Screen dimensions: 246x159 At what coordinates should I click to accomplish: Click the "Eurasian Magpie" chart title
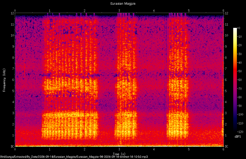tap(123, 4)
